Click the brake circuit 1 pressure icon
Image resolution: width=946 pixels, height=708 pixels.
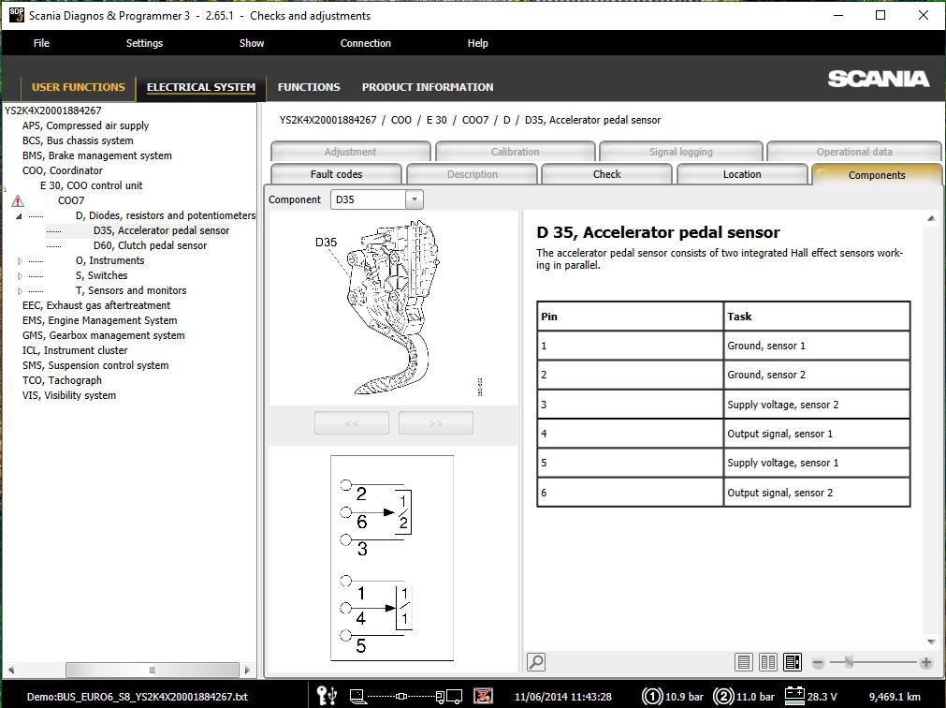pyautogui.click(x=651, y=696)
